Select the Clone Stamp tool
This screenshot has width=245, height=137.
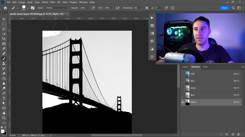(x=4, y=64)
